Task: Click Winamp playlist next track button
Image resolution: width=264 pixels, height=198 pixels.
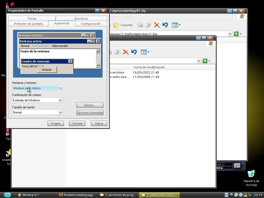Action: click(x=219, y=168)
